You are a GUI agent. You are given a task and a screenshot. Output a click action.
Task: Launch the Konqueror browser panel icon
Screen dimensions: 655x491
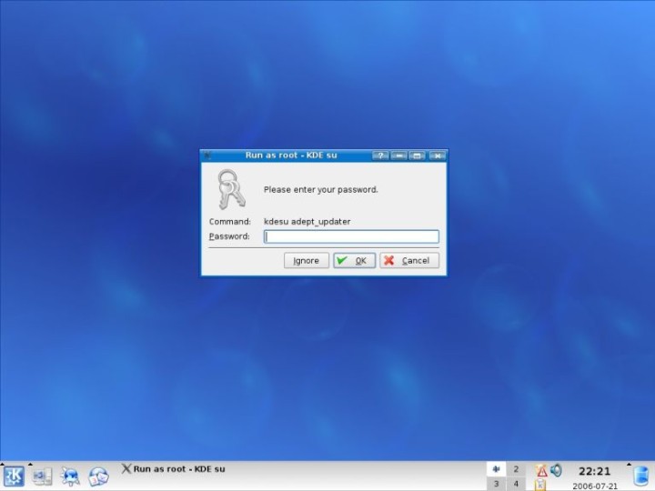(70, 476)
